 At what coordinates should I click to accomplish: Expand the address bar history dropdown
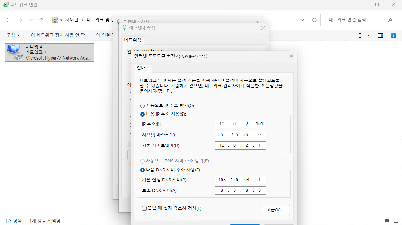pos(303,20)
